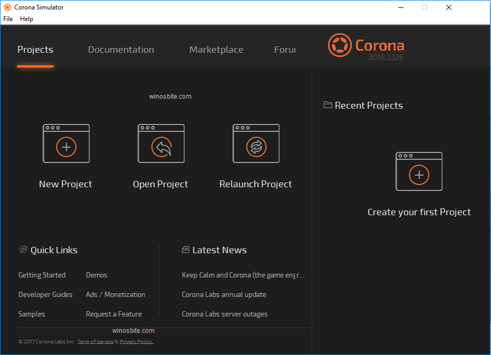Screen dimensions: 491x355
Task: Close the Corona Simulator window
Action: [x=449, y=7]
